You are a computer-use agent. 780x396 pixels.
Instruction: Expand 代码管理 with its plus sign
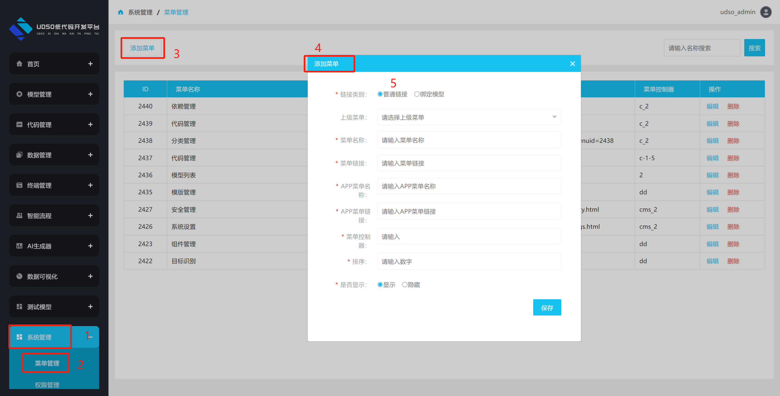(x=90, y=124)
